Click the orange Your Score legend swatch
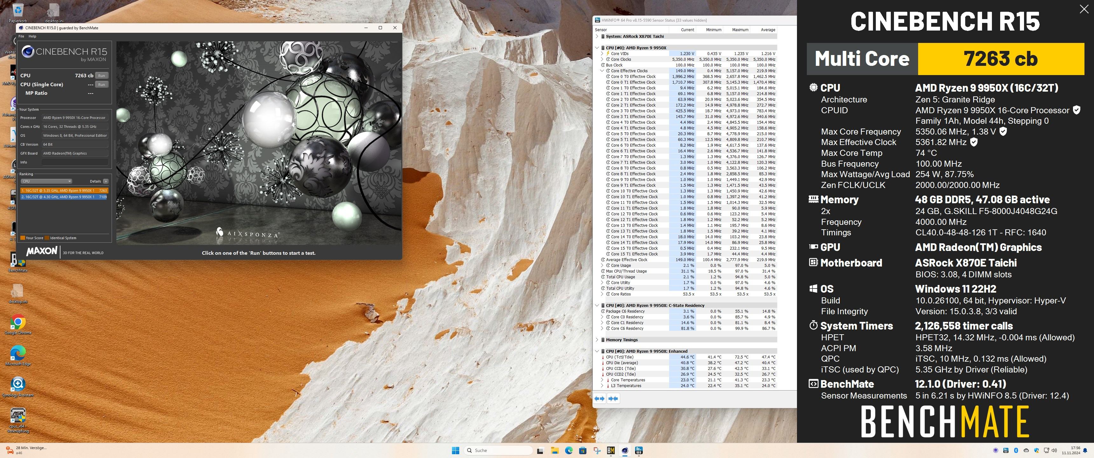 23,238
